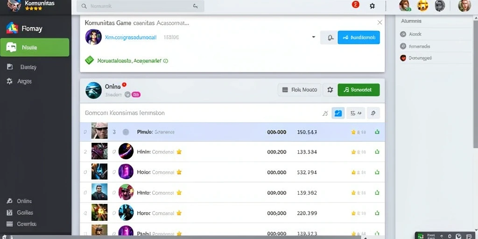The width and height of the screenshot is (478, 239).
Task: Click the gold star beside Hinin Comondal
Action: pos(179,152)
